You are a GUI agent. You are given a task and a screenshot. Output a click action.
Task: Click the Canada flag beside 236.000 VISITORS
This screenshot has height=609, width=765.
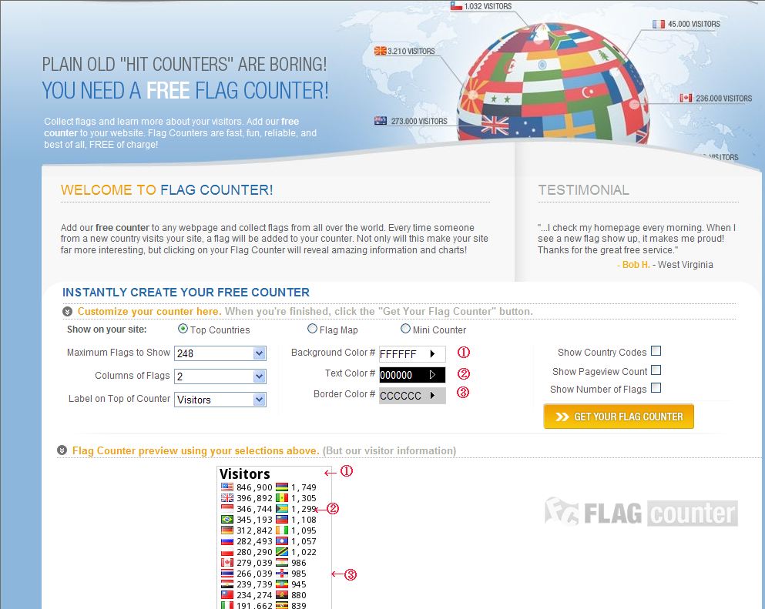tap(686, 98)
